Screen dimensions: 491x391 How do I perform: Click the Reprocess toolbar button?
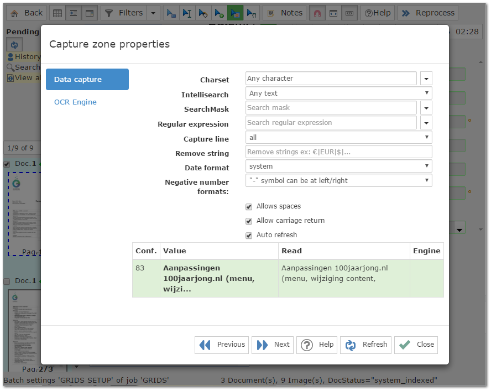point(428,13)
